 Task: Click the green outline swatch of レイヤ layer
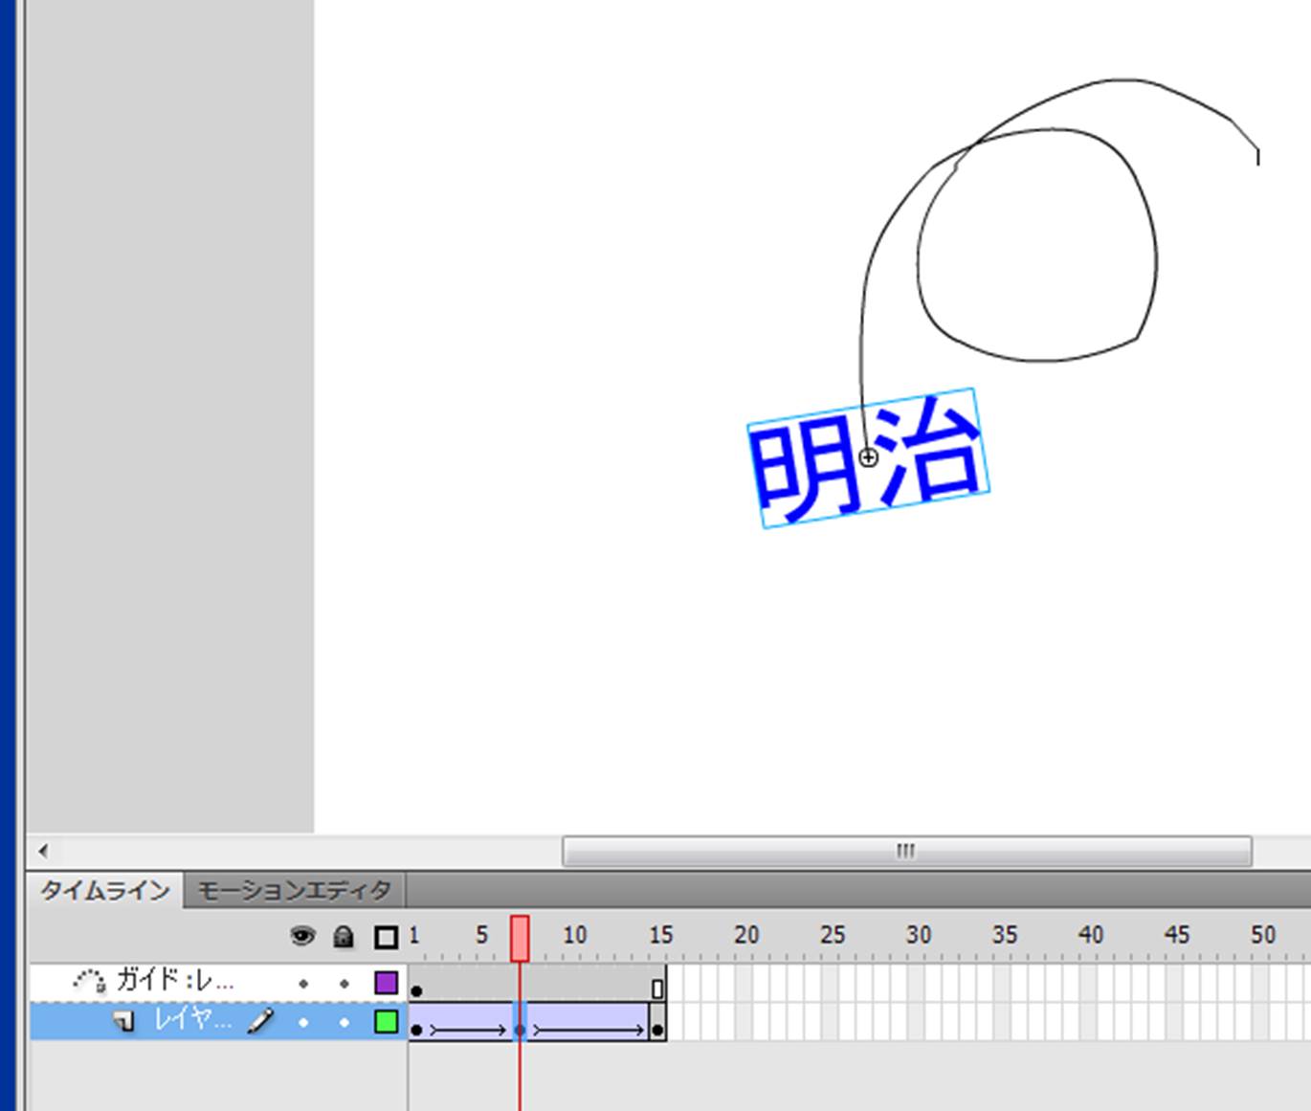pyautogui.click(x=386, y=1021)
